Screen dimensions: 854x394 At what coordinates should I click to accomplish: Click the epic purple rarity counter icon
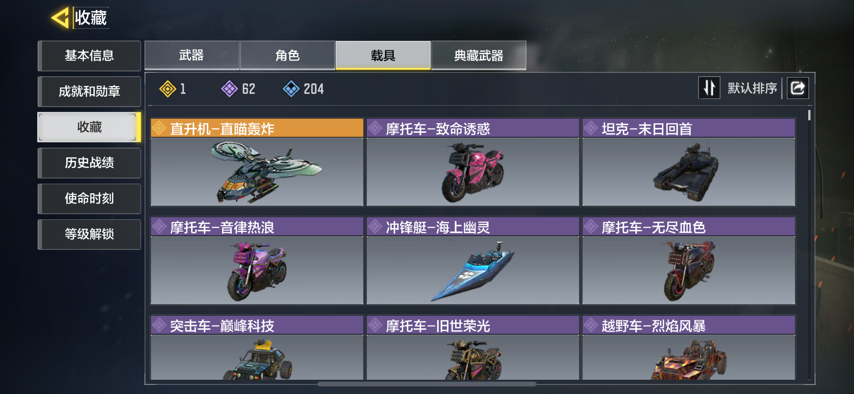click(229, 89)
